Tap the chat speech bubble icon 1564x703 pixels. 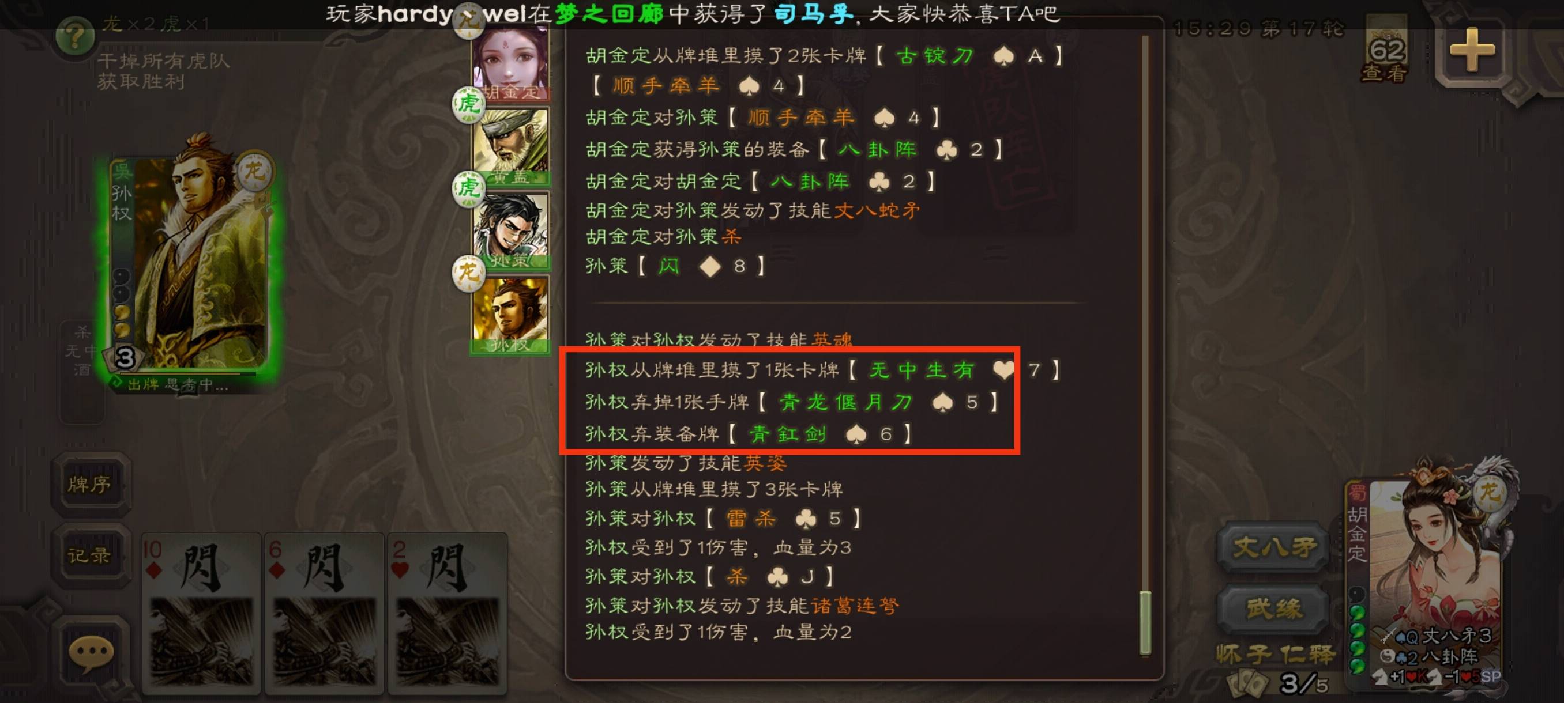91,654
